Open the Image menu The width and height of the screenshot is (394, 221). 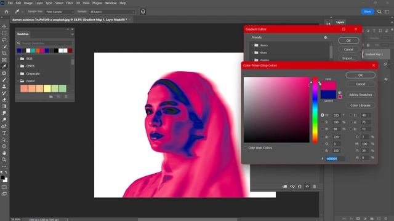click(x=28, y=3)
